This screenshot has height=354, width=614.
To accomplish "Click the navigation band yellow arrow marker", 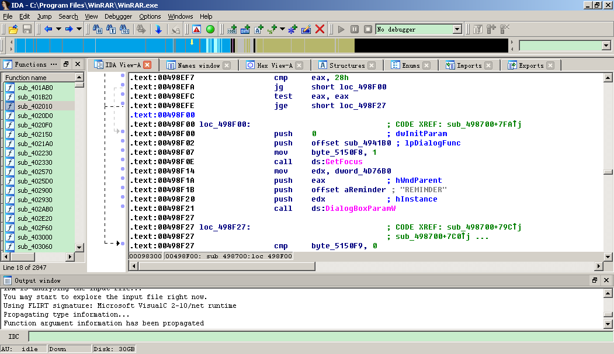I will (192, 42).
